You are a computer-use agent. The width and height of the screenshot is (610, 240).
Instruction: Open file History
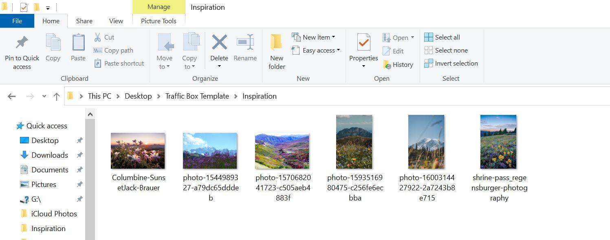[398, 64]
